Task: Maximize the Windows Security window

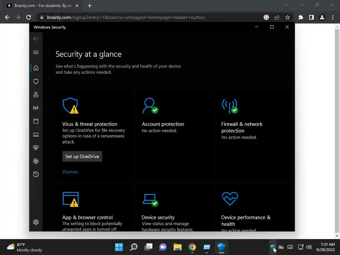Action: pyautogui.click(x=272, y=27)
